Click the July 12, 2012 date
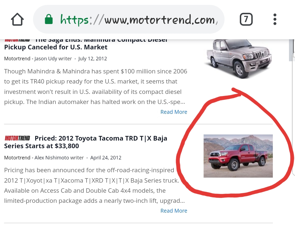Image resolution: width=295 pixels, height=226 pixels. pos(93,59)
